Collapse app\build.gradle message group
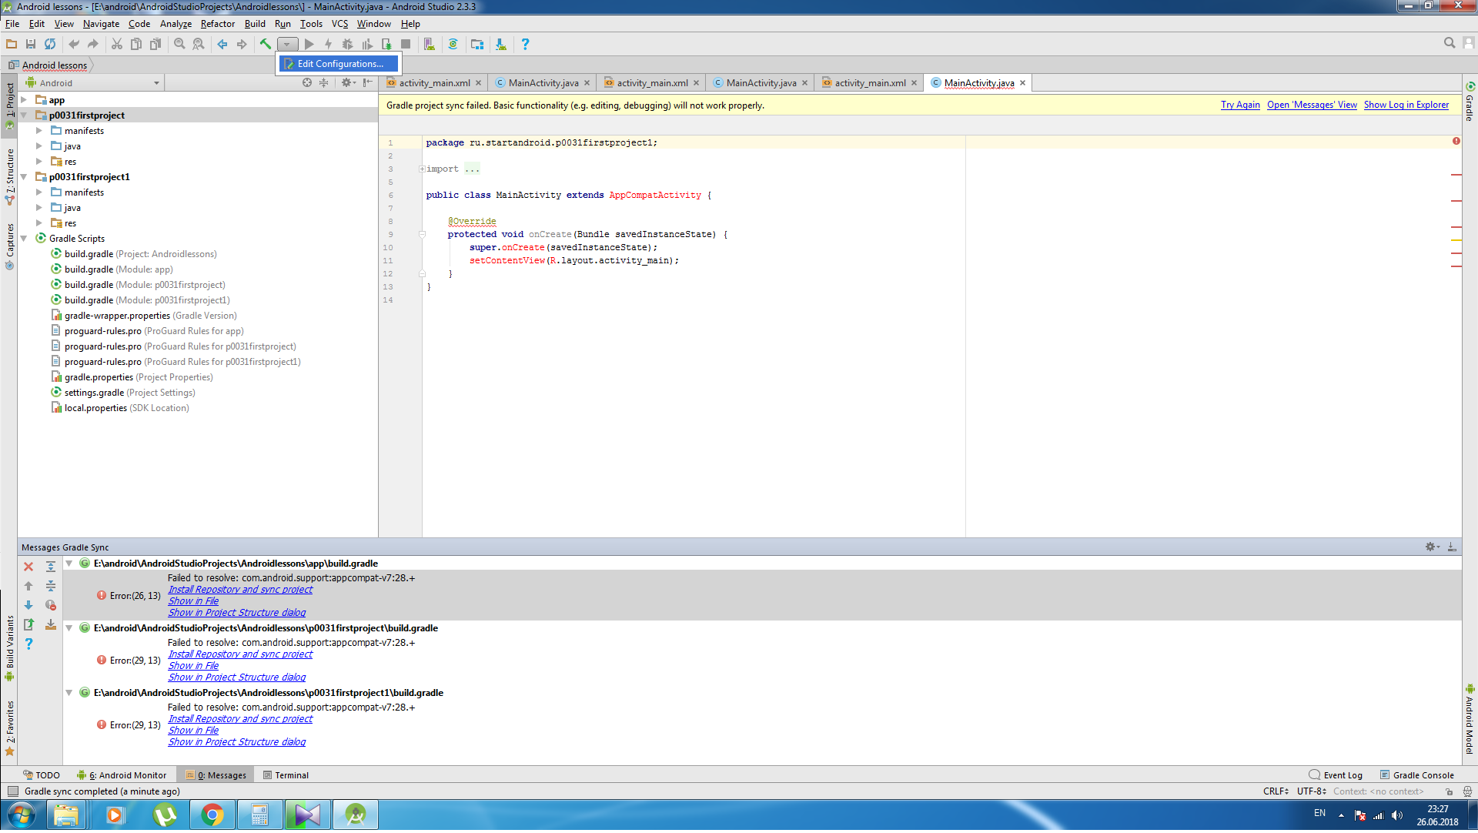The height and width of the screenshot is (833, 1478). 69,564
